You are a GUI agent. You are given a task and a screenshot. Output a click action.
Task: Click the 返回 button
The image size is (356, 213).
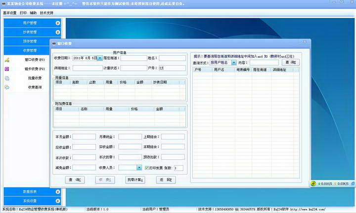166,180
